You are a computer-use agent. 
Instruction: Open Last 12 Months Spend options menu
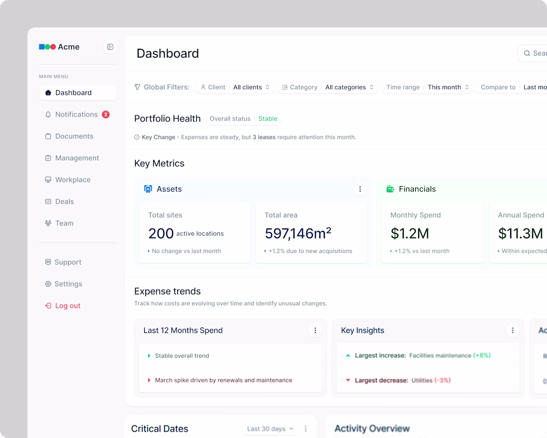[315, 330]
